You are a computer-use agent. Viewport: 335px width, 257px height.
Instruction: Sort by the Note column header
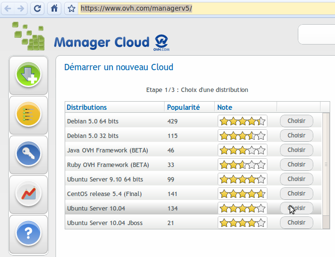[224, 107]
